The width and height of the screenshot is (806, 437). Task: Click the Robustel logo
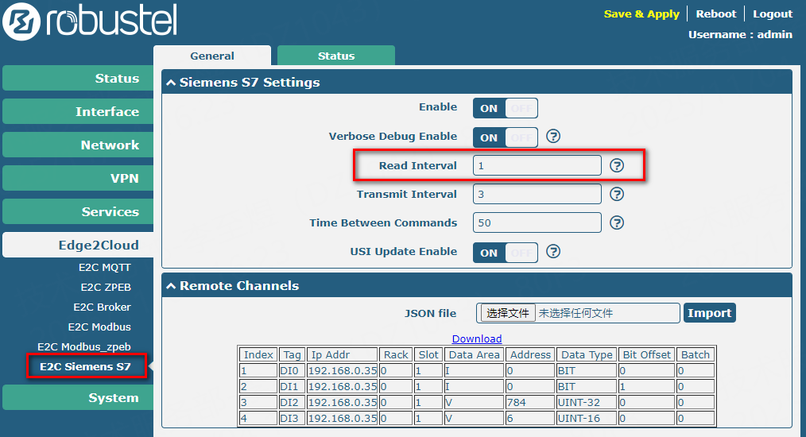pyautogui.click(x=90, y=23)
